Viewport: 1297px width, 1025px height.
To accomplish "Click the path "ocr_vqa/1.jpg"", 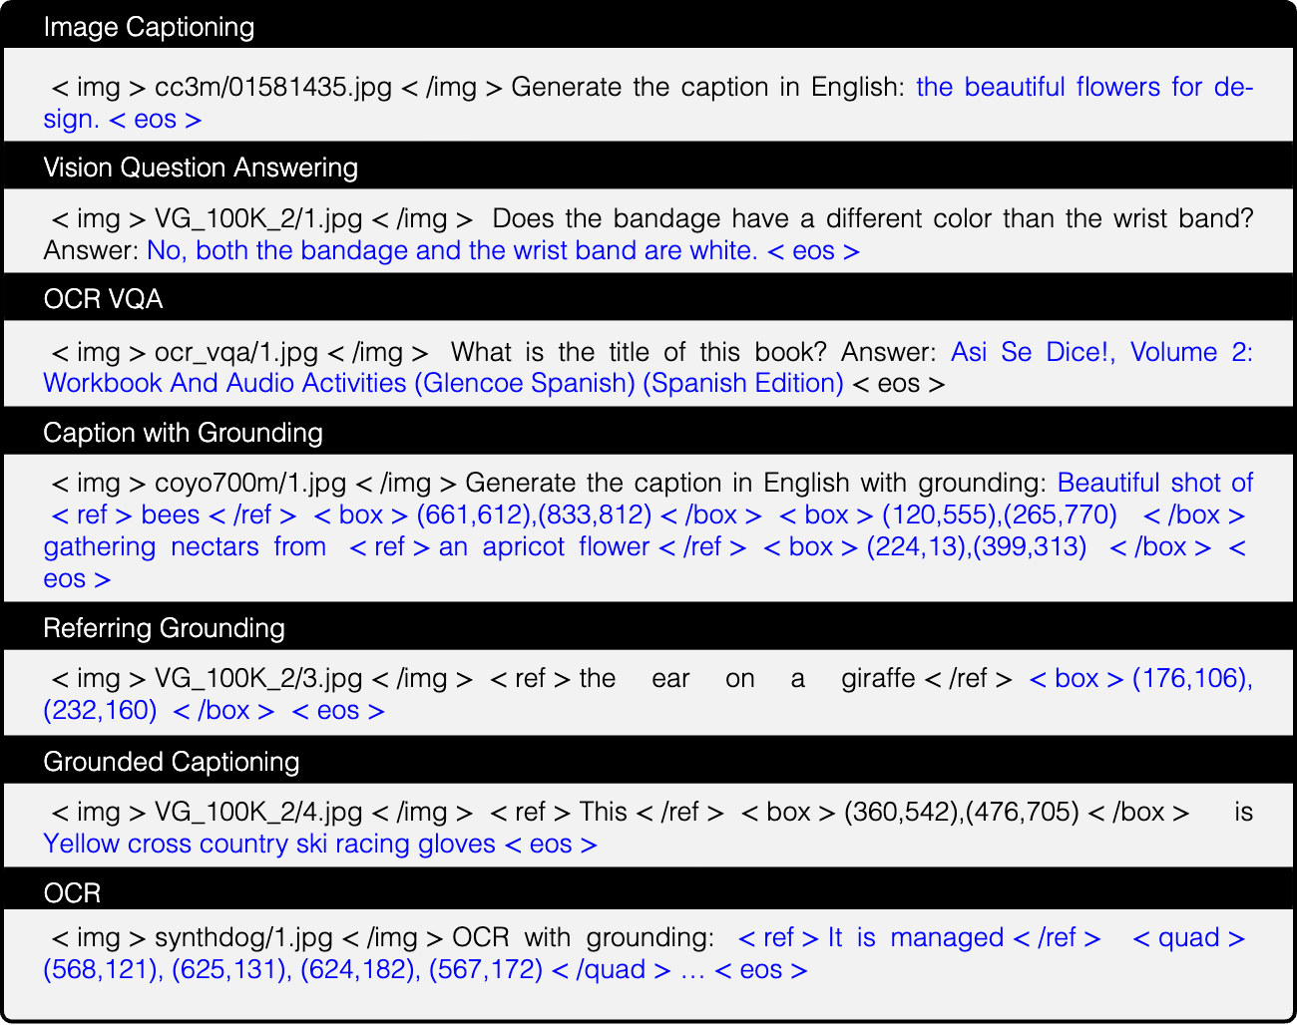I will 236,352.
